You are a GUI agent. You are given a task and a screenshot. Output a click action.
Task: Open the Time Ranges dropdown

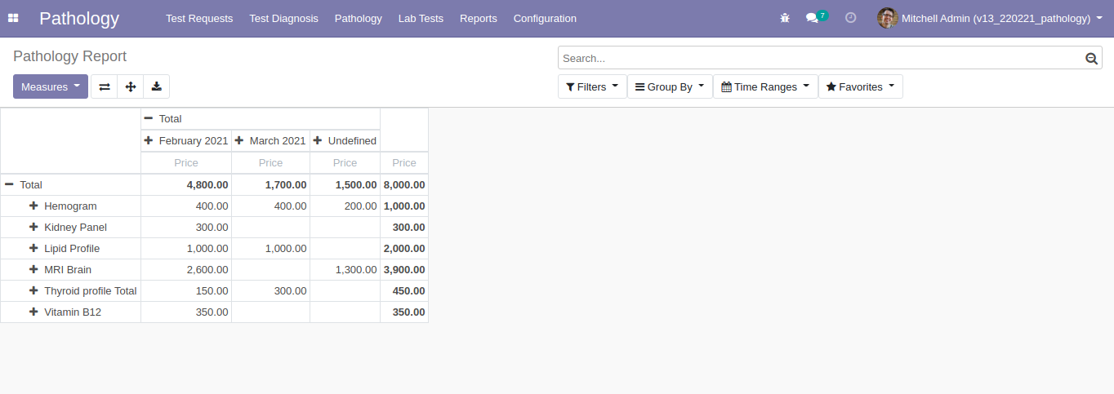pyautogui.click(x=764, y=86)
